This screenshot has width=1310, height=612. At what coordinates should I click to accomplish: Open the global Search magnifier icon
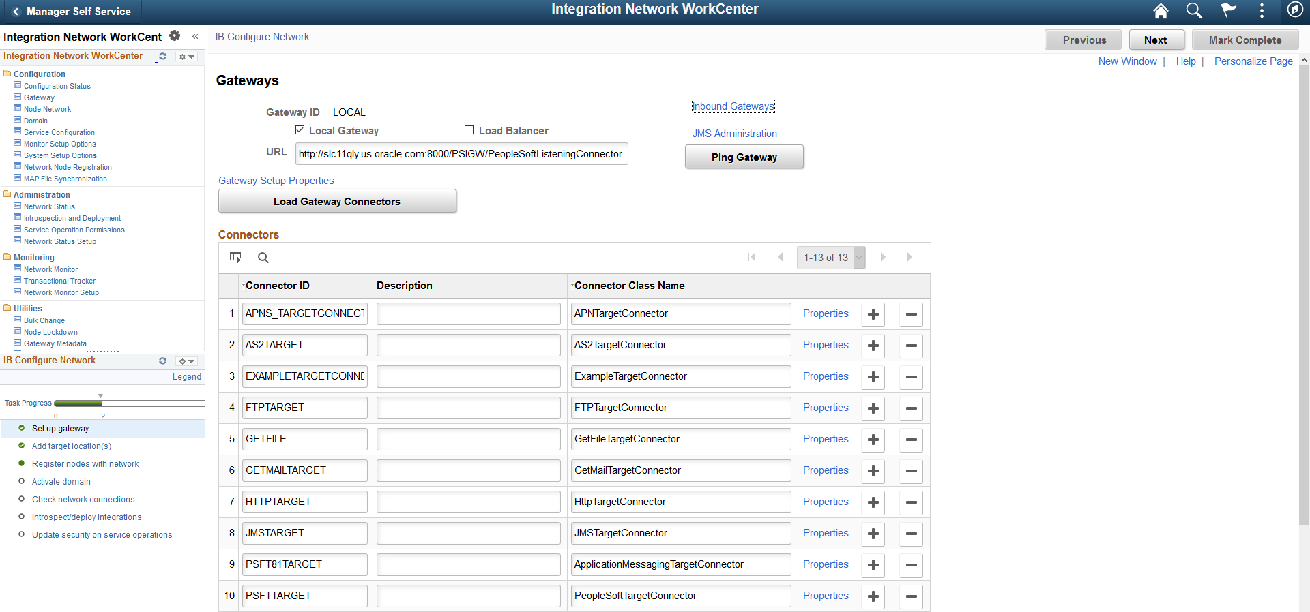tap(1193, 11)
